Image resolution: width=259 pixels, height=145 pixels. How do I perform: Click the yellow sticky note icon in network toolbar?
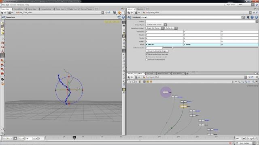[x=148, y=81]
